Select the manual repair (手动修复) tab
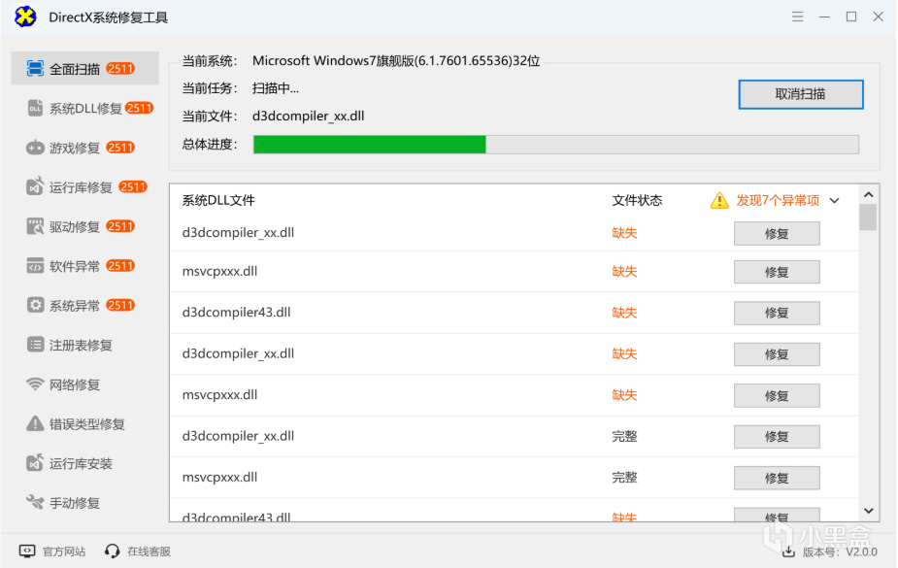The image size is (898, 568). coord(75,503)
